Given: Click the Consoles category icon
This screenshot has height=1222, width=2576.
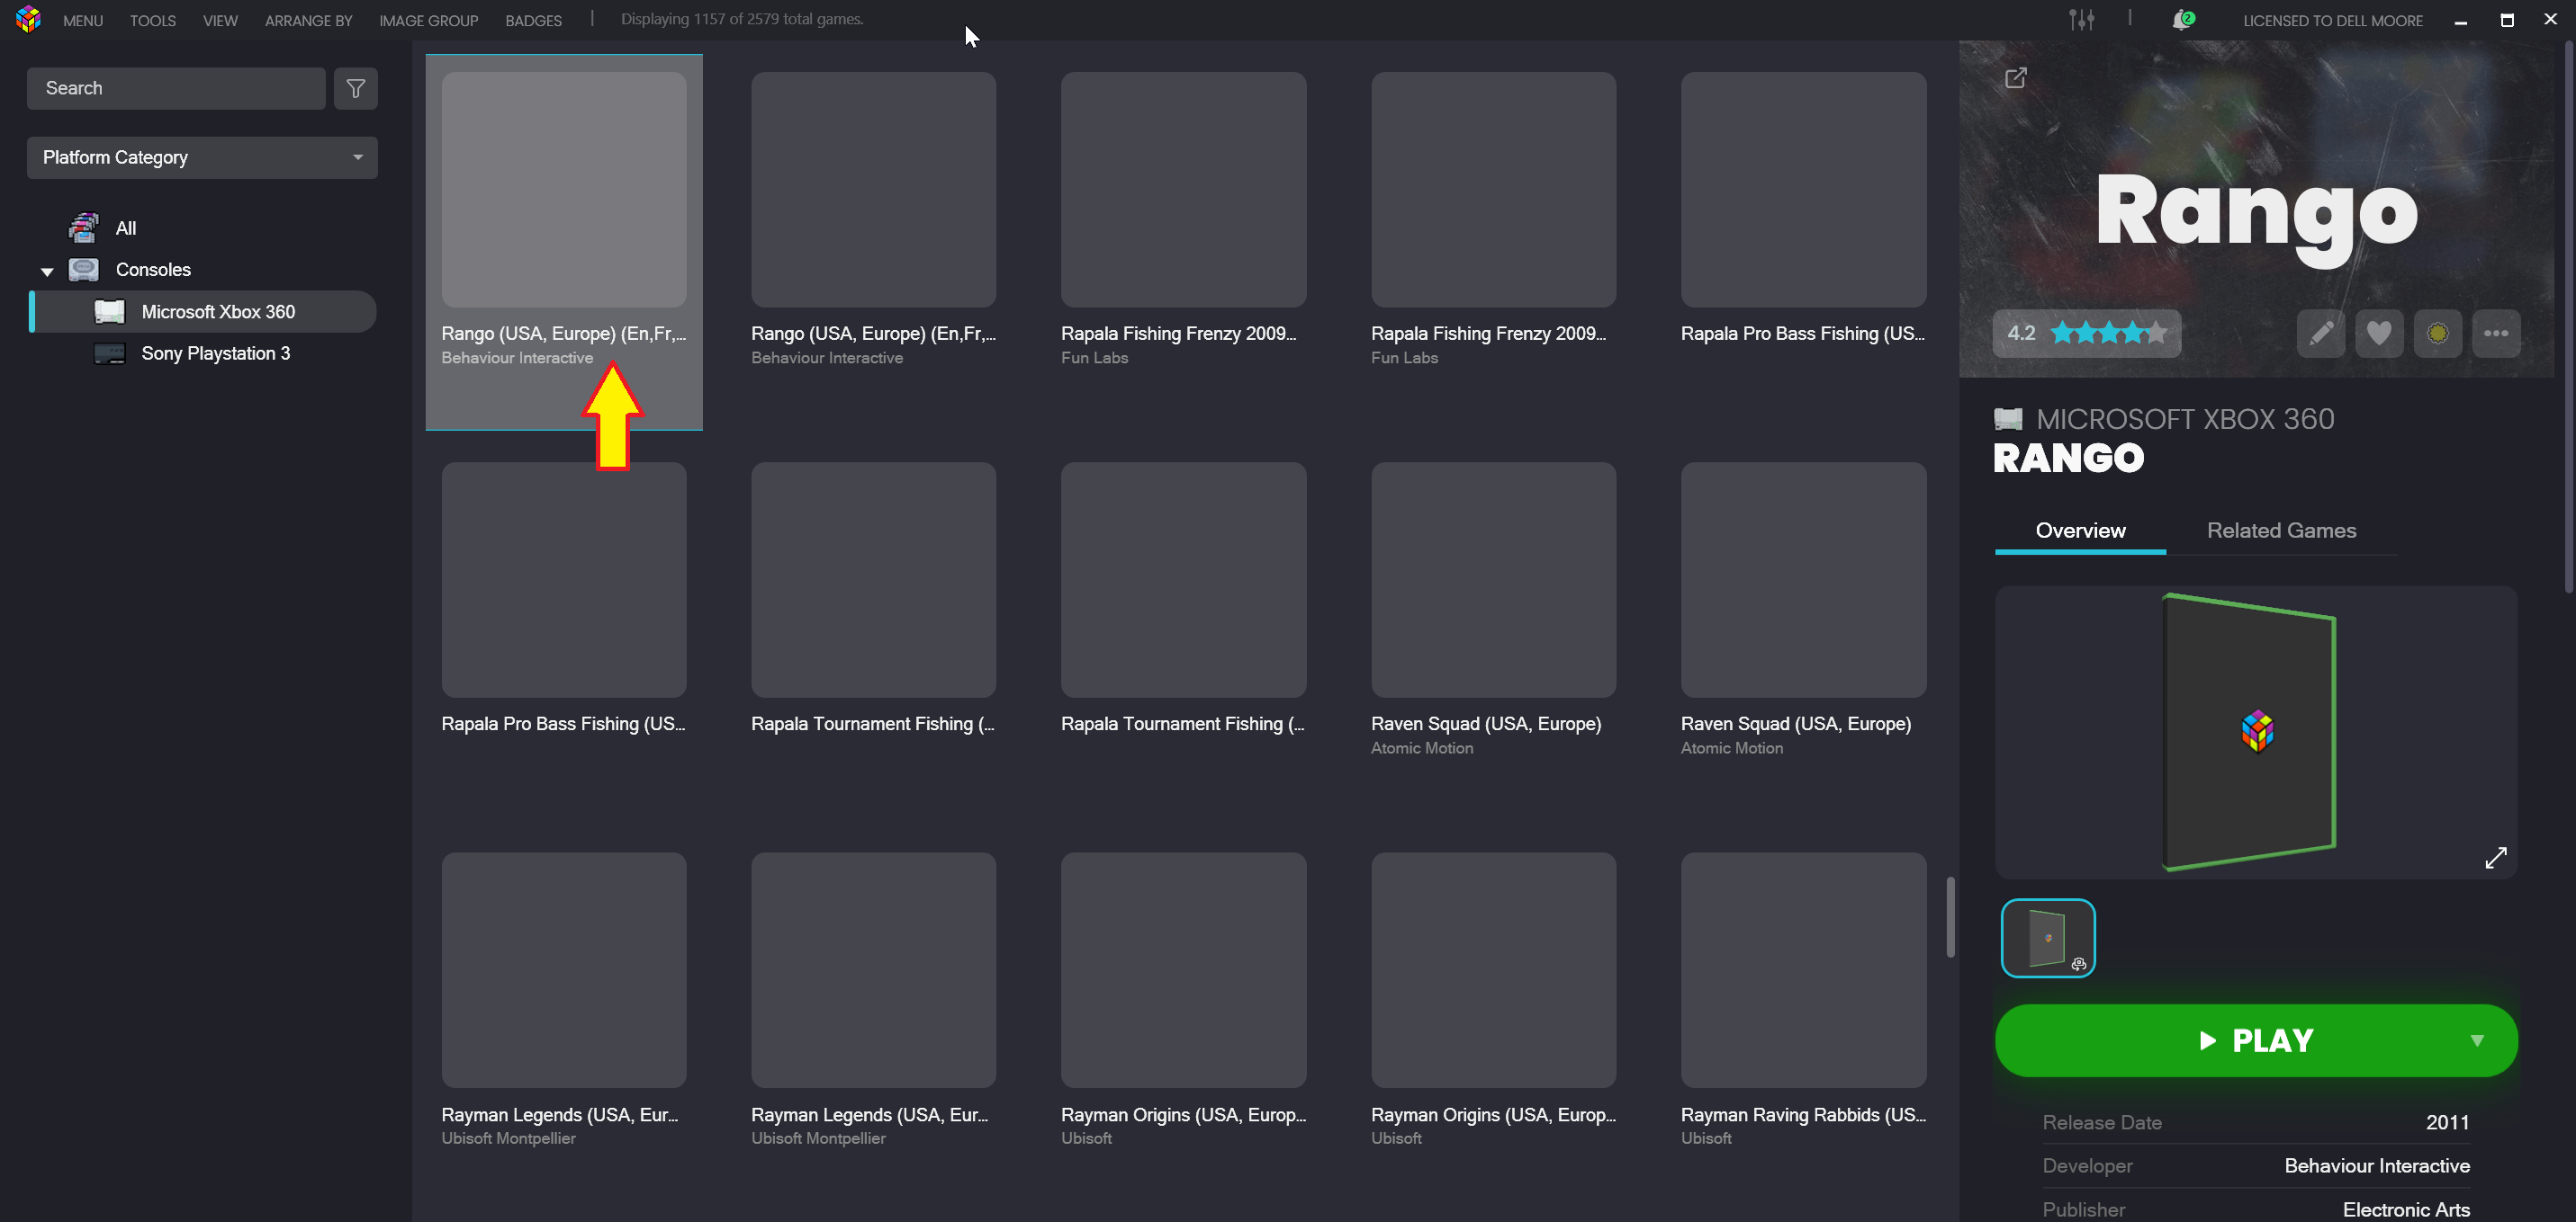Looking at the screenshot, I should point(83,270).
